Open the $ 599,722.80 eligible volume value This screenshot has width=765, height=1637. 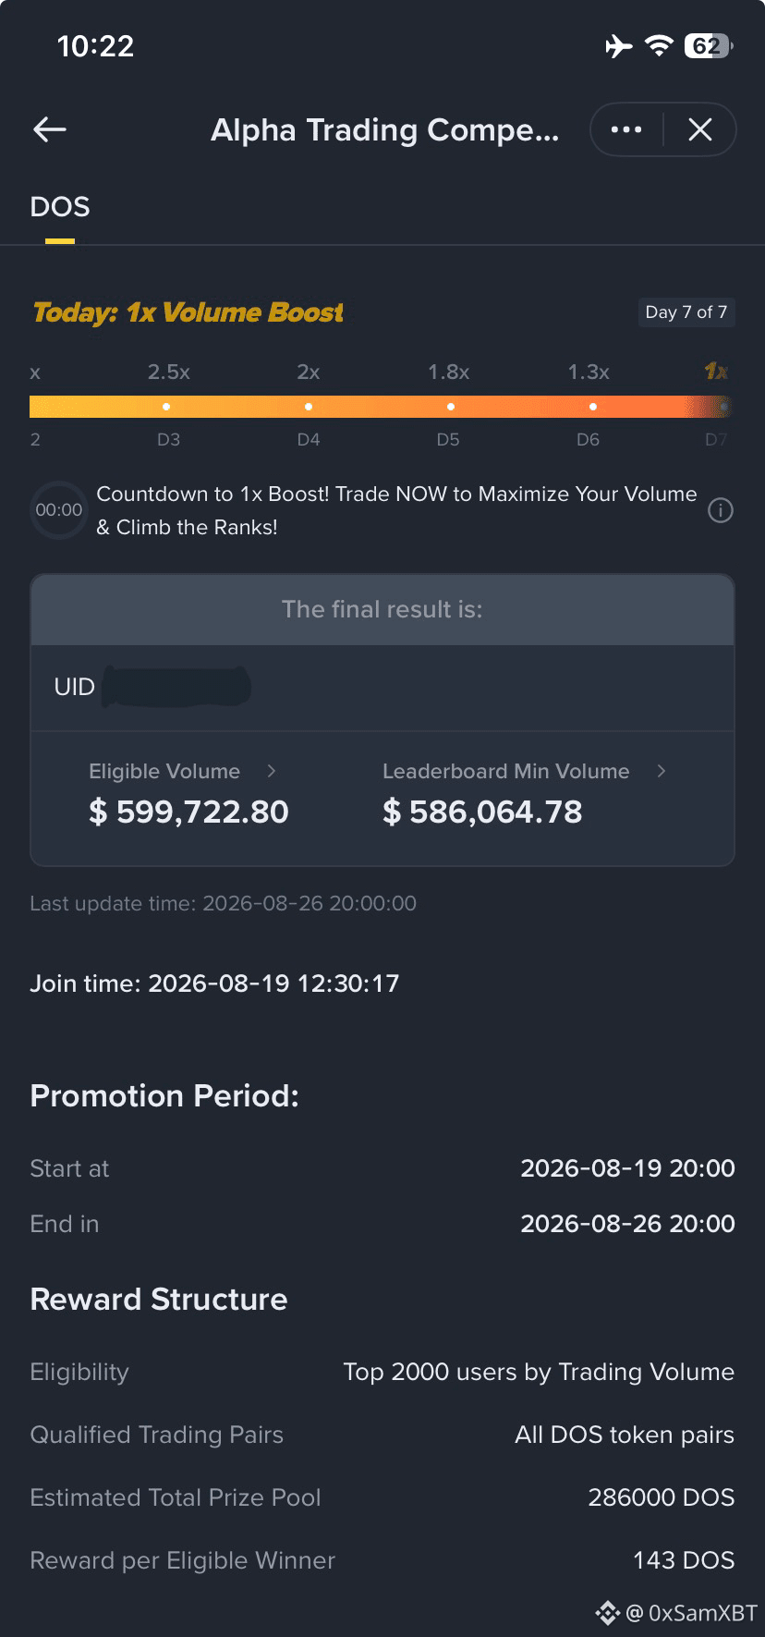188,812
